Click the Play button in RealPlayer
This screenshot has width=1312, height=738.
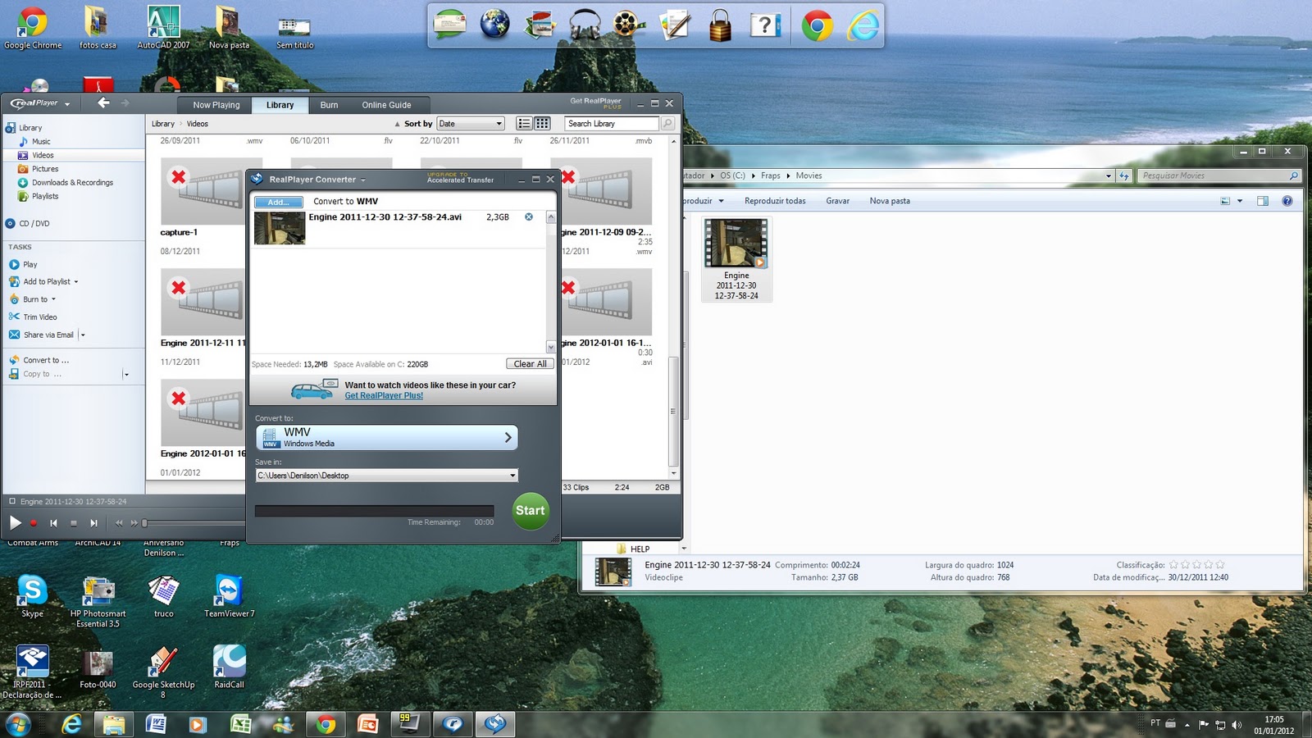[15, 522]
